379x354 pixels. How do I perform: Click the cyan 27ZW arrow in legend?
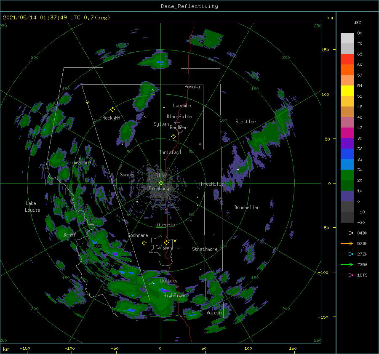[x=347, y=254]
